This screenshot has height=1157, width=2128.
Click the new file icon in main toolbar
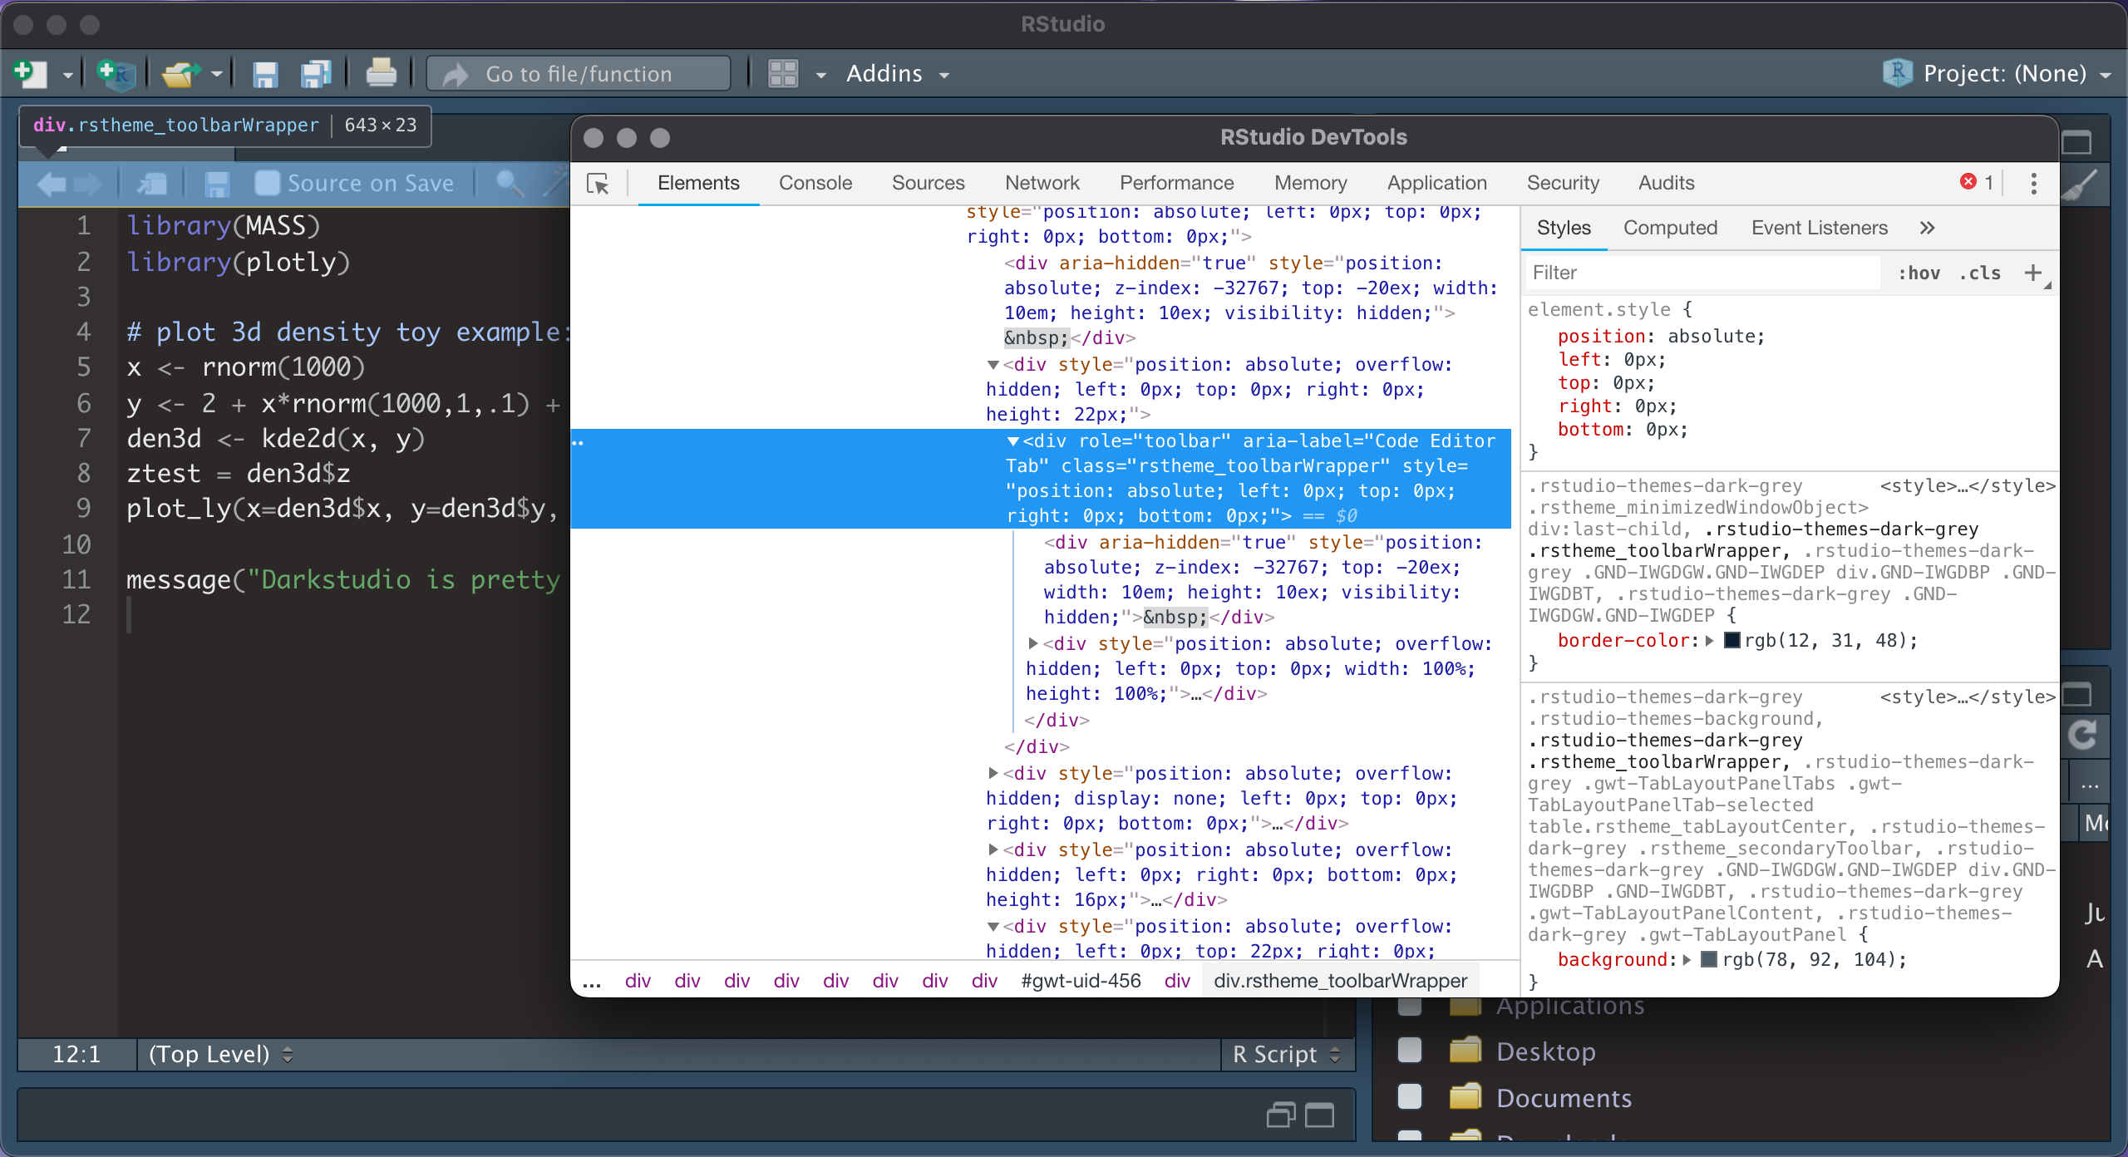click(32, 74)
